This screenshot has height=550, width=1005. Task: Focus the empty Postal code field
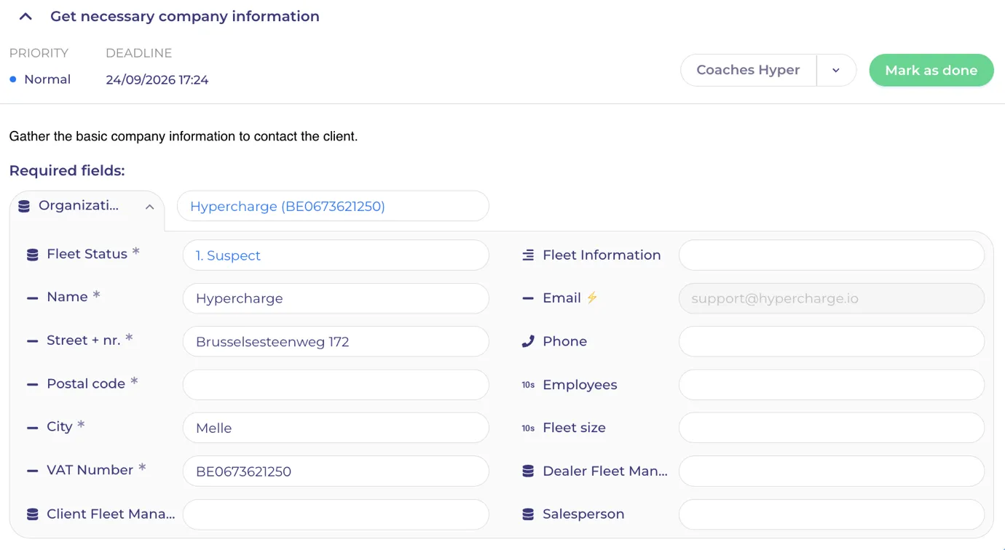click(336, 385)
